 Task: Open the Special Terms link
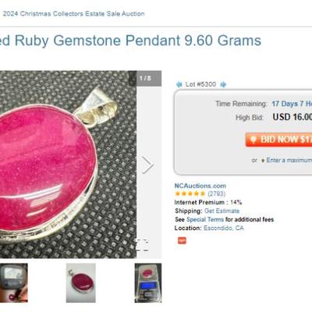coord(205,219)
